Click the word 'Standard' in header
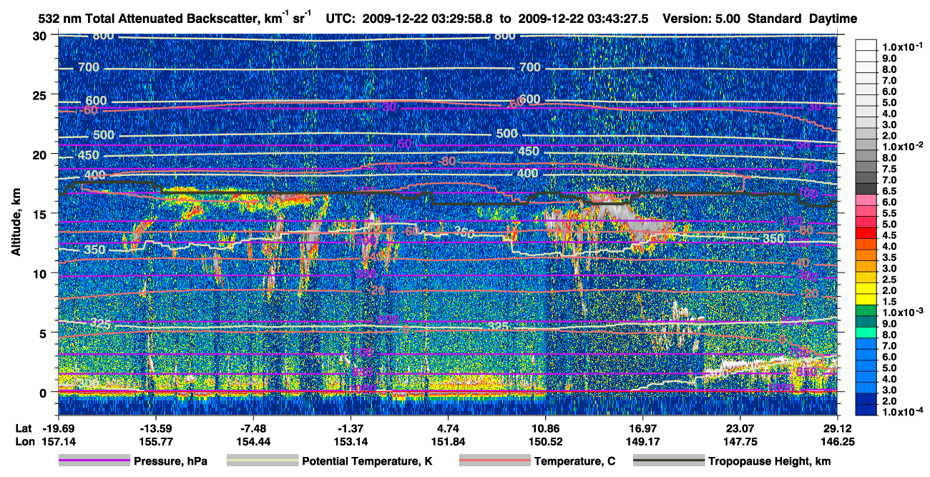This screenshot has height=477, width=930. tap(775, 19)
